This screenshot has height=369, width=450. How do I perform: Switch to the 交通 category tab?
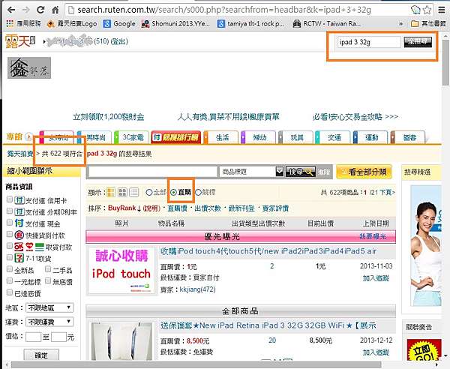(x=333, y=137)
